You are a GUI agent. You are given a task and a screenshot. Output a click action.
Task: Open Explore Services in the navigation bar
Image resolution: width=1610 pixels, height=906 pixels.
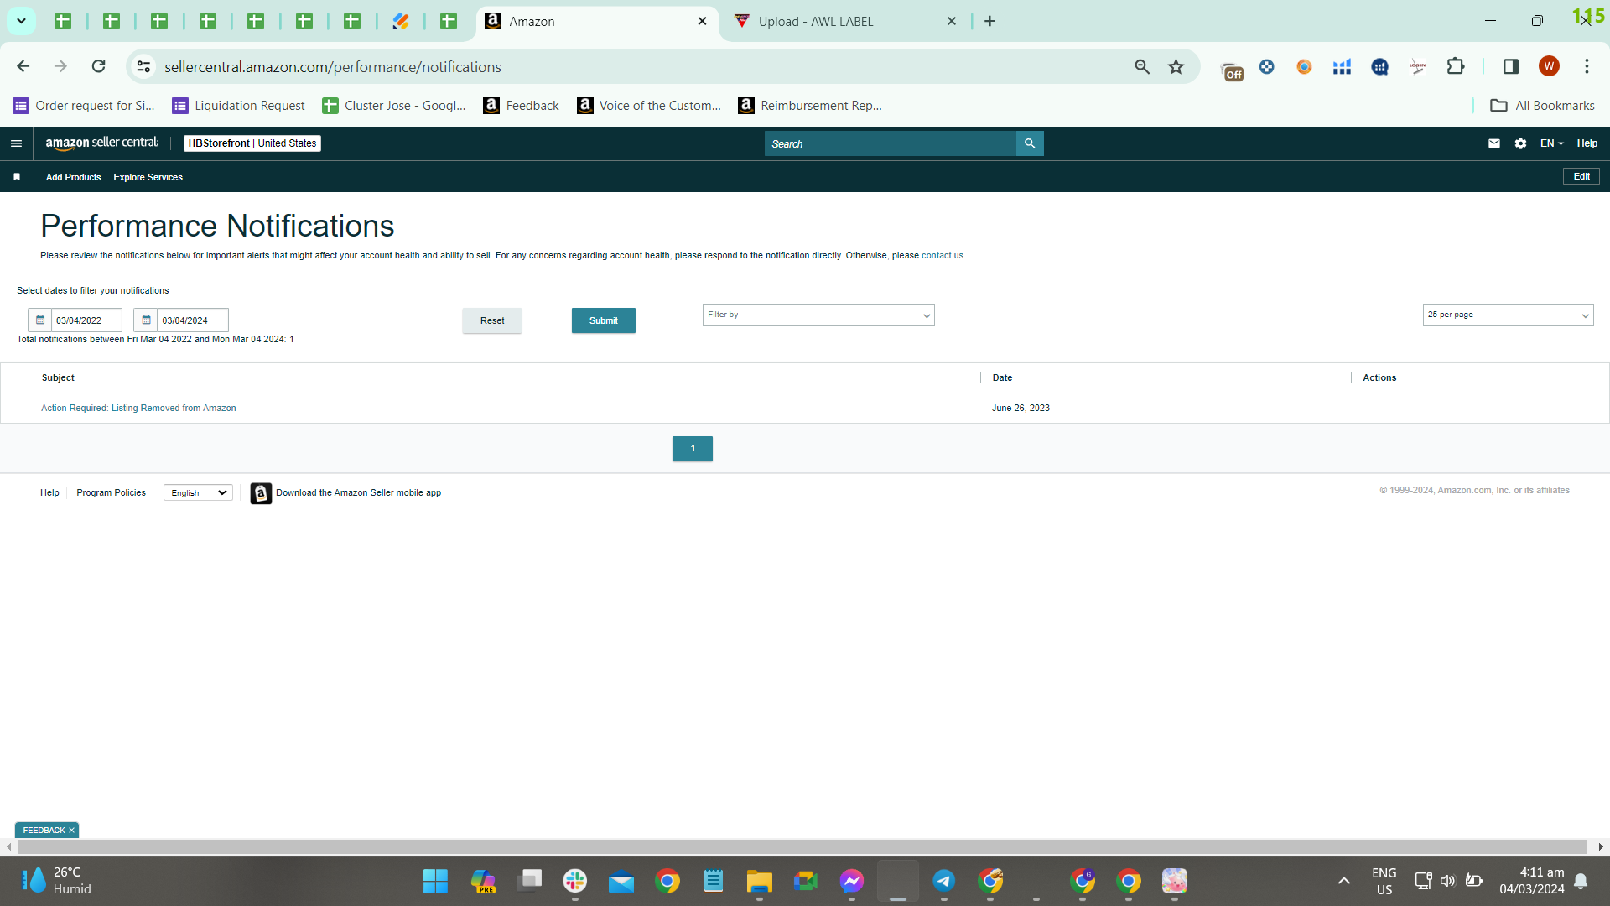tap(148, 177)
